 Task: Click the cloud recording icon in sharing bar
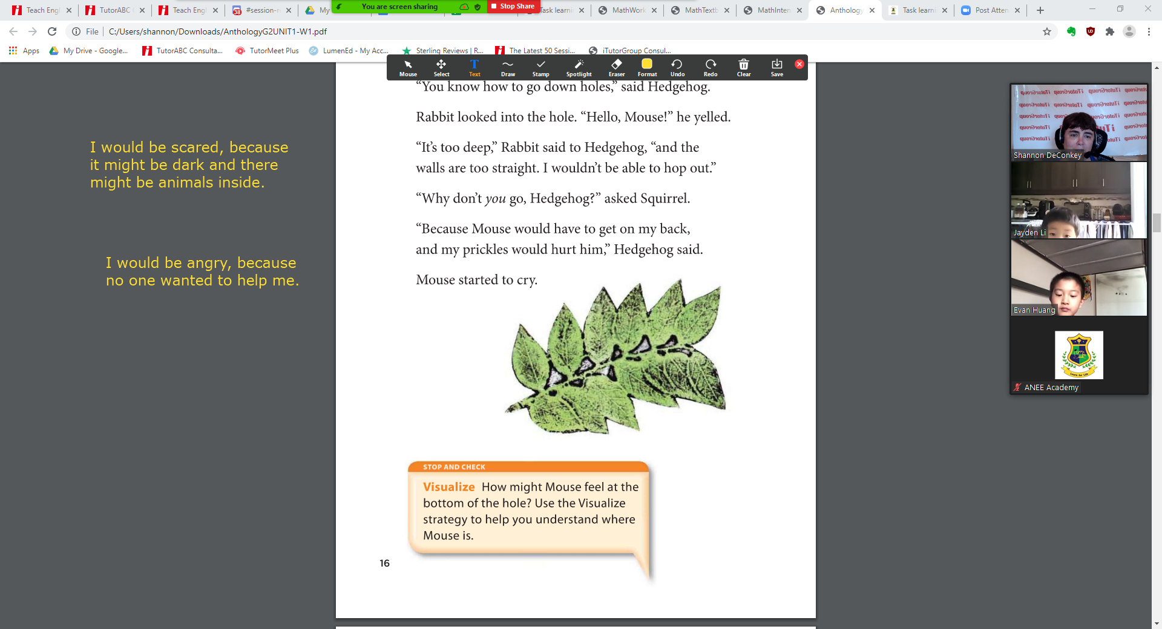tap(464, 7)
